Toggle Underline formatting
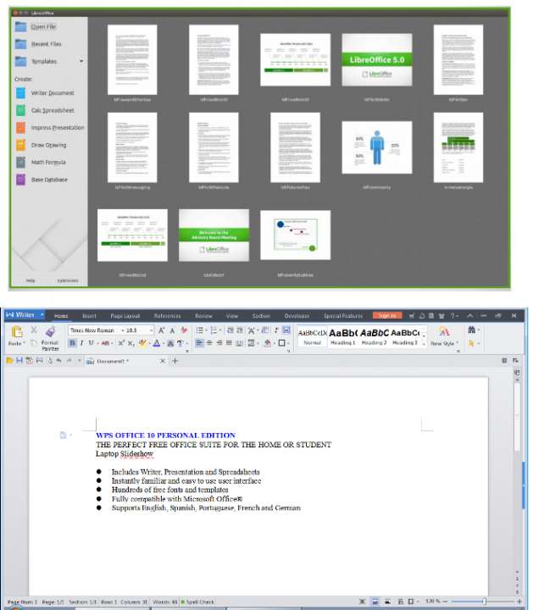 [x=91, y=343]
